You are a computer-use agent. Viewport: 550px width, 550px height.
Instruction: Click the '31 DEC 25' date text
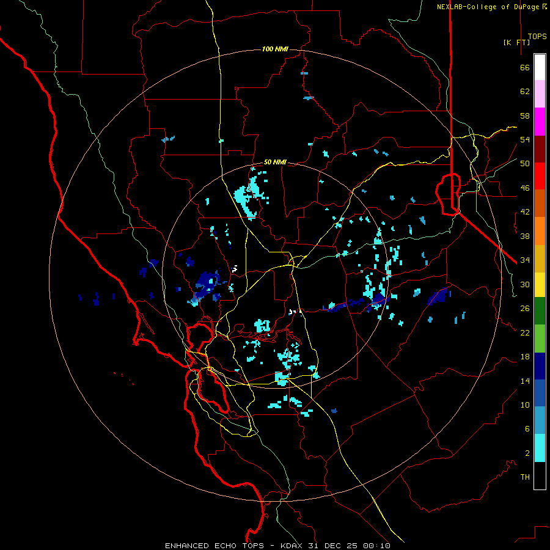coord(332,546)
